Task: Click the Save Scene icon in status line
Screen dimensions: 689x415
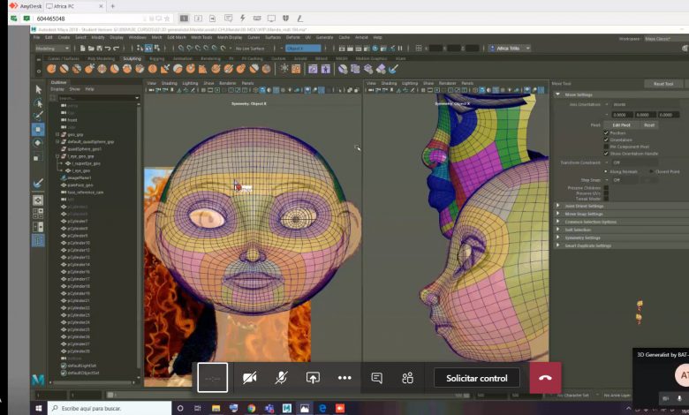Action: pos(99,49)
